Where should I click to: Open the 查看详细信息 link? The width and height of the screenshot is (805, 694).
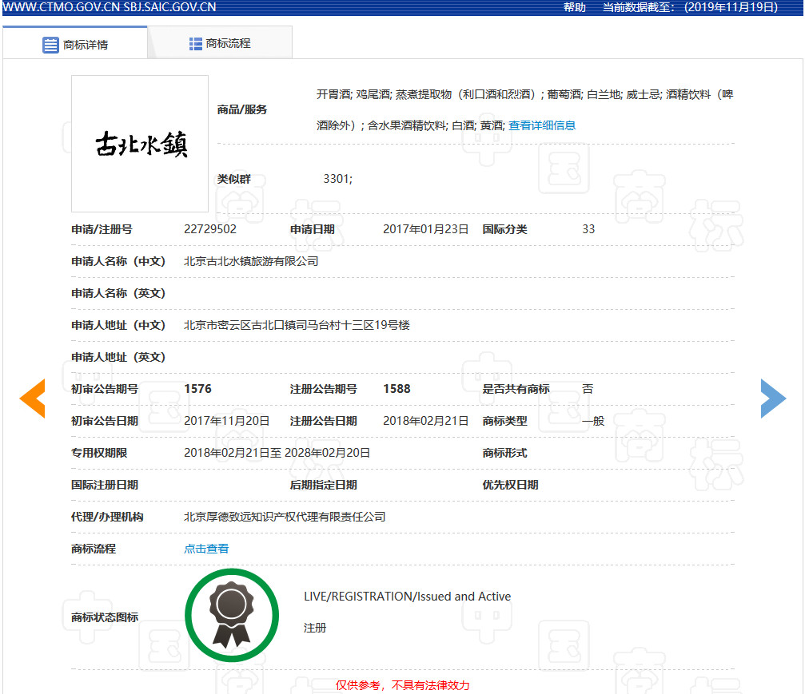pos(542,125)
